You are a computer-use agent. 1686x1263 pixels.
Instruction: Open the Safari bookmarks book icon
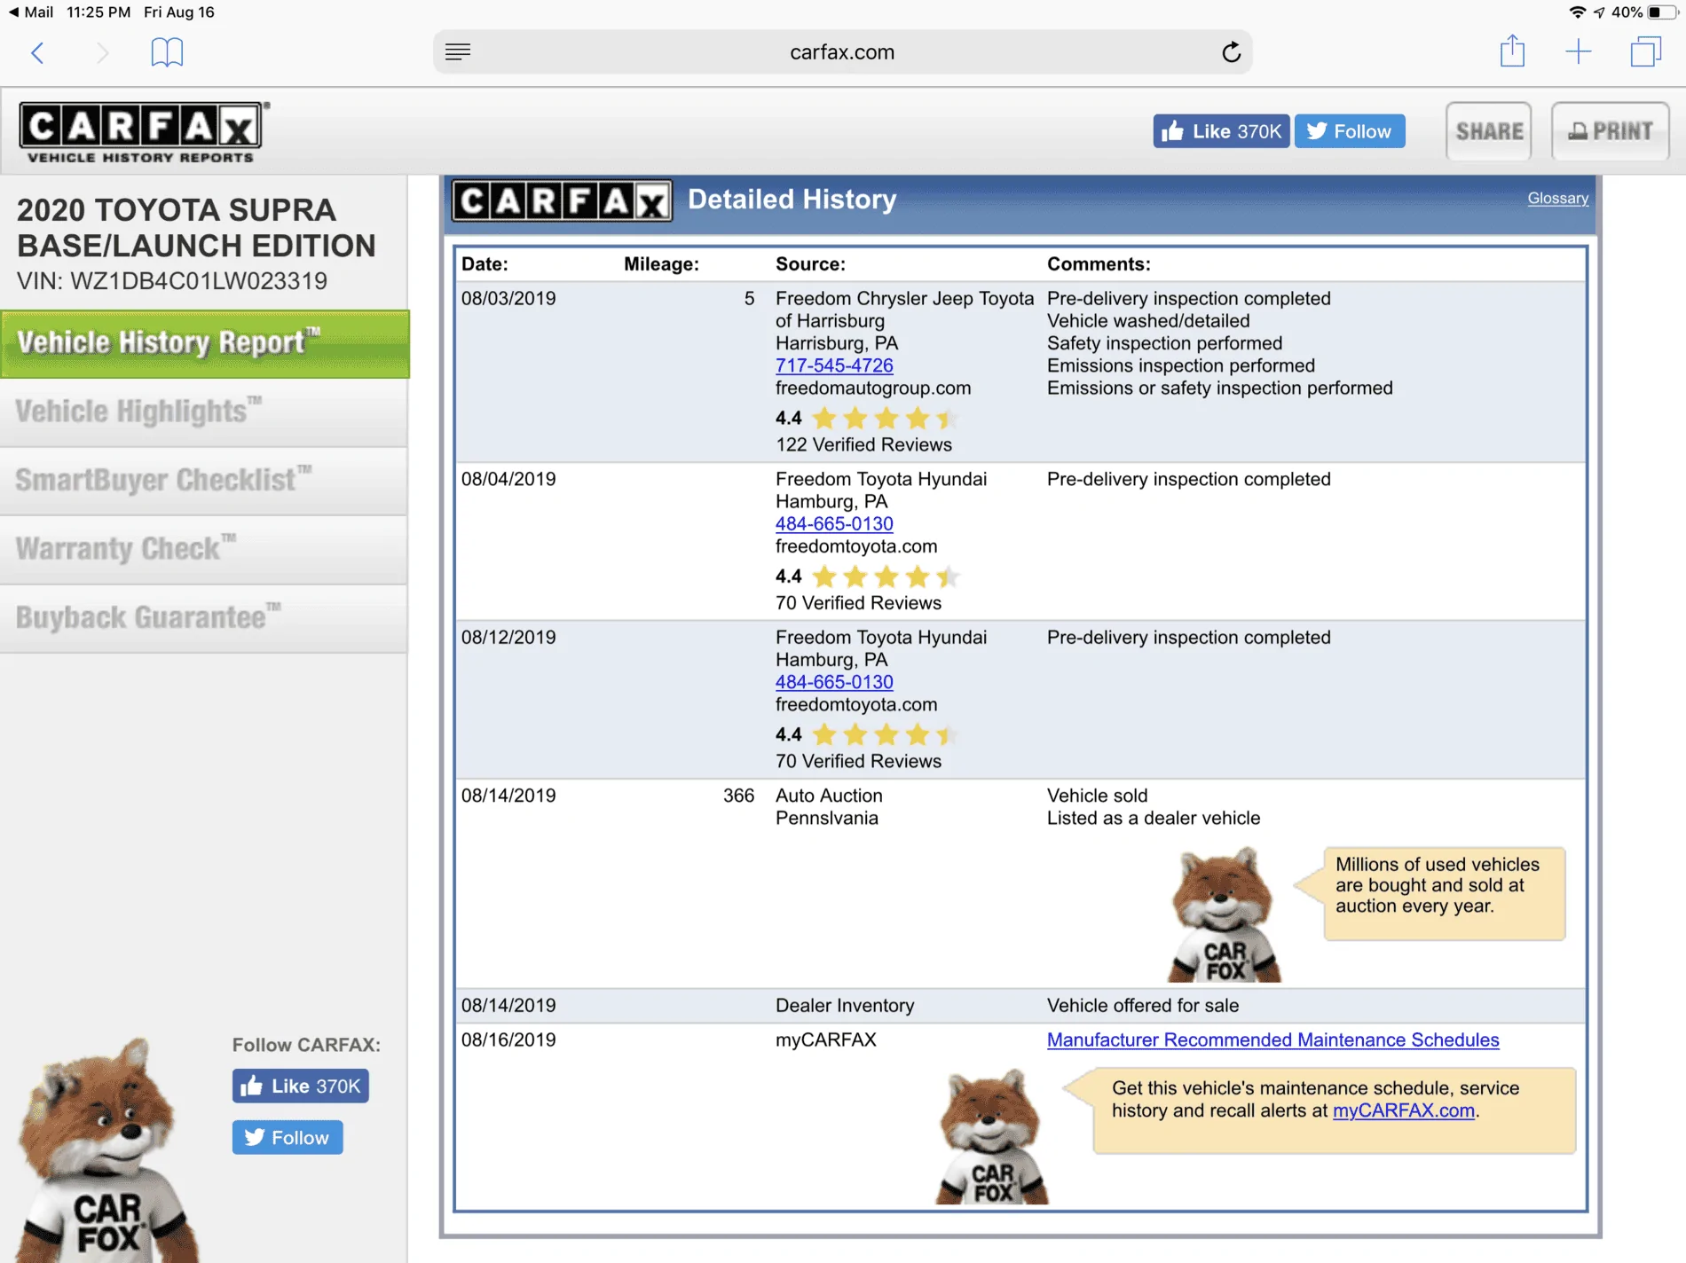[167, 52]
